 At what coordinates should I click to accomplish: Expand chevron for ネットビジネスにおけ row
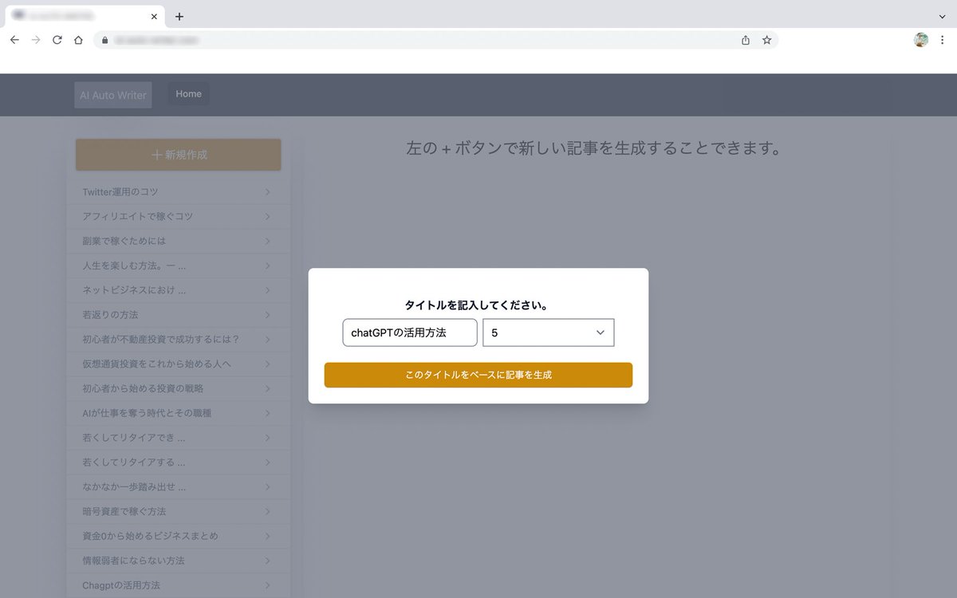tap(267, 290)
